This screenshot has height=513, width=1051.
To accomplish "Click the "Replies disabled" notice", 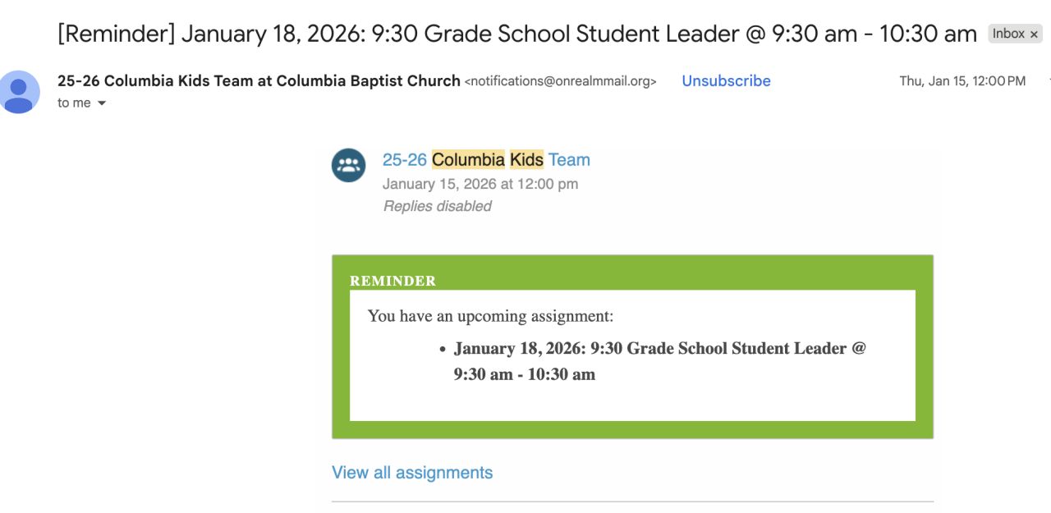I will pyautogui.click(x=438, y=206).
